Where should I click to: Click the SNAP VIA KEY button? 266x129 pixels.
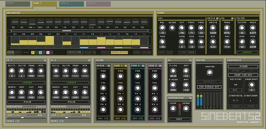(x=243, y=75)
